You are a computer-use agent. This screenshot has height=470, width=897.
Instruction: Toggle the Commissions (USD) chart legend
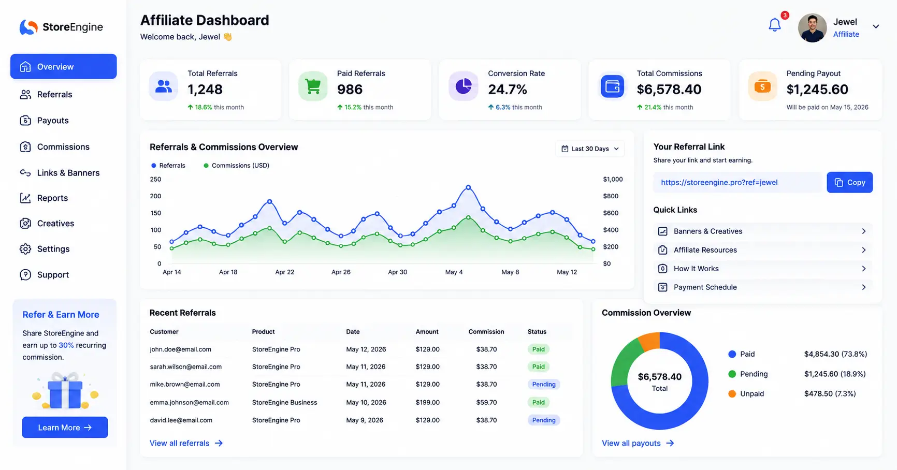point(236,166)
